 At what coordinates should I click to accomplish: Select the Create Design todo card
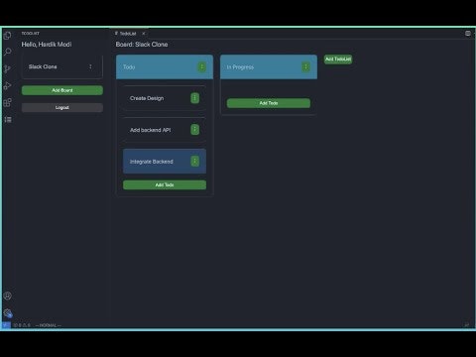[x=165, y=98]
